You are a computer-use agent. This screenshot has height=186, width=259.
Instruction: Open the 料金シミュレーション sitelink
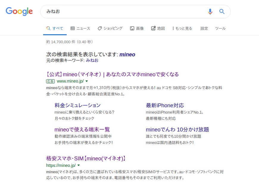[x=77, y=105]
